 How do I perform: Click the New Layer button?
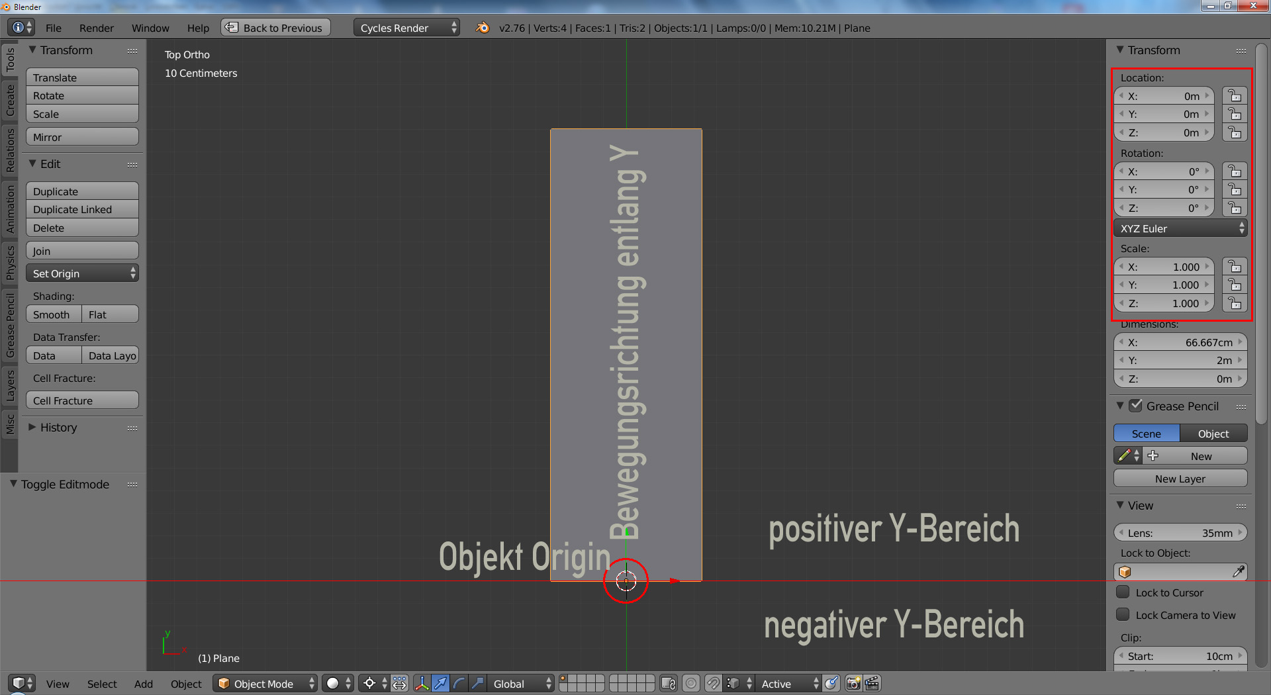pyautogui.click(x=1181, y=479)
